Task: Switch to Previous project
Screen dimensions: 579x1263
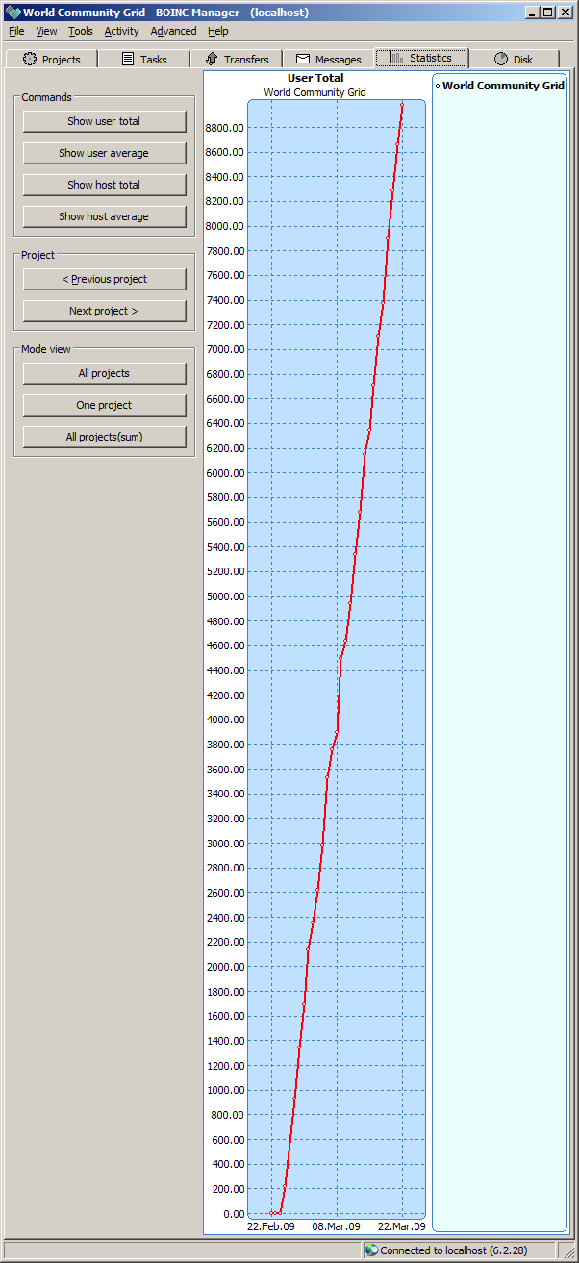Action: (x=104, y=279)
